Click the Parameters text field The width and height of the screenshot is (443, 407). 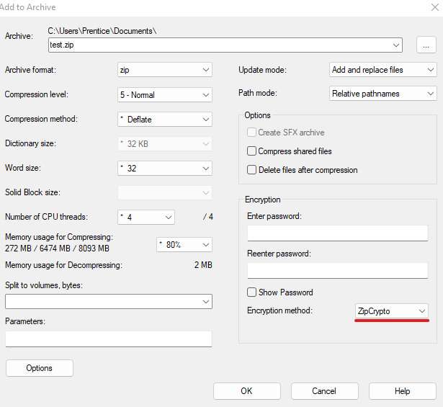coord(108,339)
